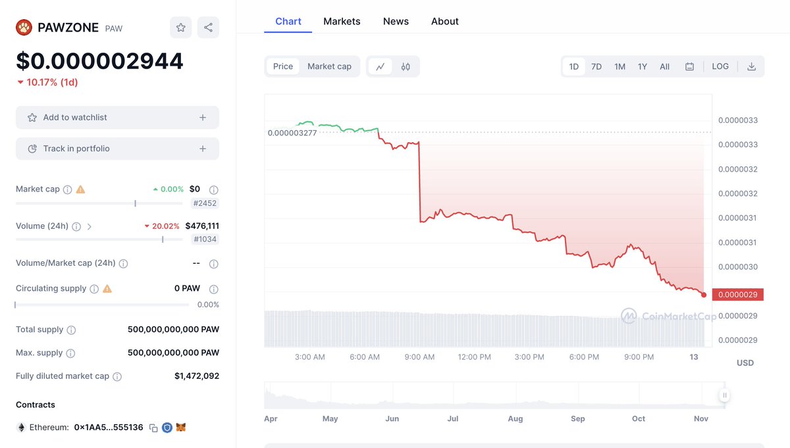Copy the Ethereum contract address

[153, 428]
